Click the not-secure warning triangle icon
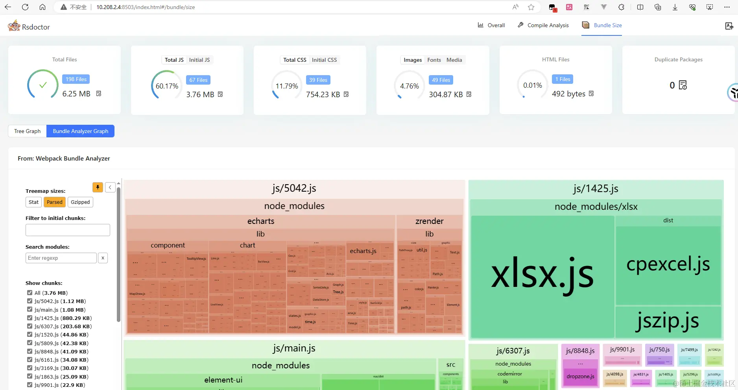Viewport: 738px width, 390px height. [x=64, y=7]
